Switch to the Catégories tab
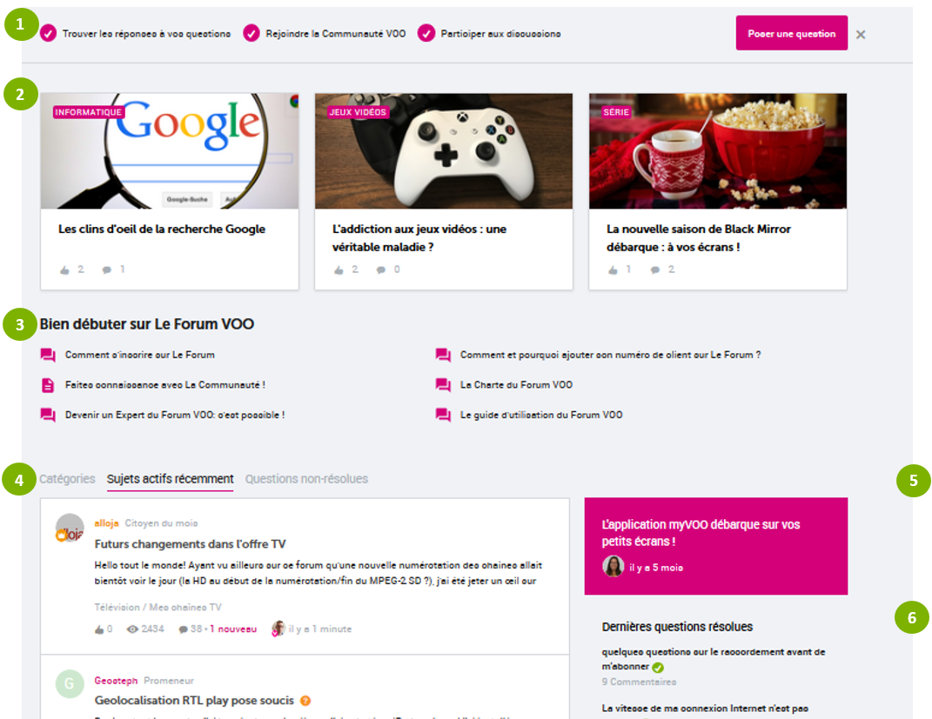The height and width of the screenshot is (719, 932). [x=67, y=478]
